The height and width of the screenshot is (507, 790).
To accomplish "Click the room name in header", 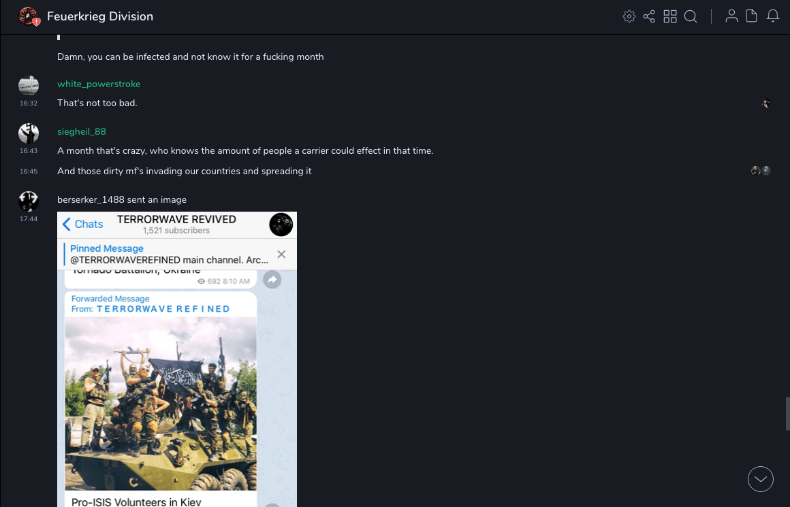I will 100,16.
